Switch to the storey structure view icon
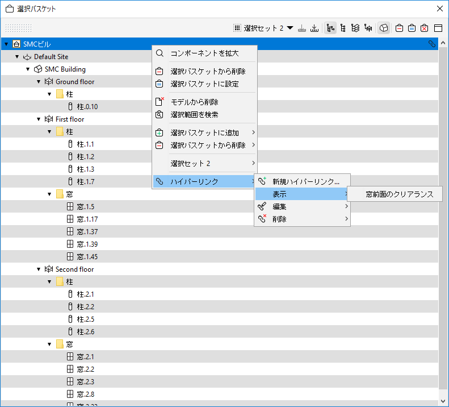Screen dimensions: 449x407 coord(368,28)
